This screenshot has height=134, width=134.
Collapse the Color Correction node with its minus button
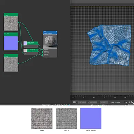pos(37,50)
